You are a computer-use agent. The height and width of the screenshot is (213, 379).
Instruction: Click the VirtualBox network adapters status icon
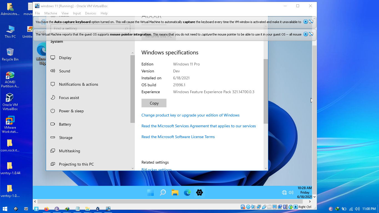tap(259, 207)
